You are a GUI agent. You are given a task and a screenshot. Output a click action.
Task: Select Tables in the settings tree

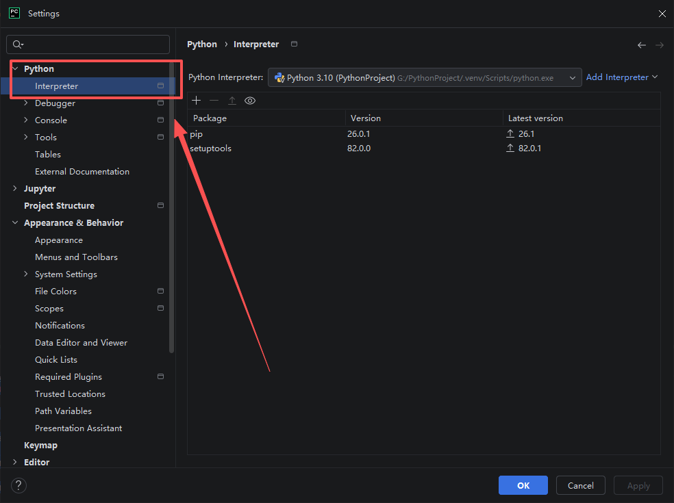tap(48, 154)
